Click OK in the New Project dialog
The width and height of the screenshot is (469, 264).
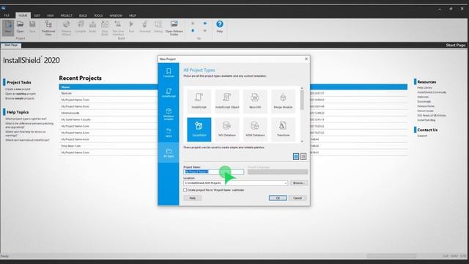[x=278, y=198]
